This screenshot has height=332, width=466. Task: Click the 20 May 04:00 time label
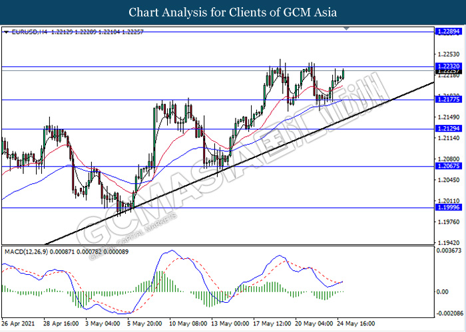click(314, 323)
